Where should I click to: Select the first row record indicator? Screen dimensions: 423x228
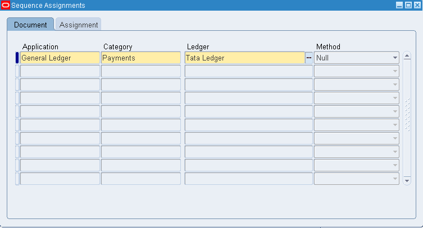pos(17,58)
